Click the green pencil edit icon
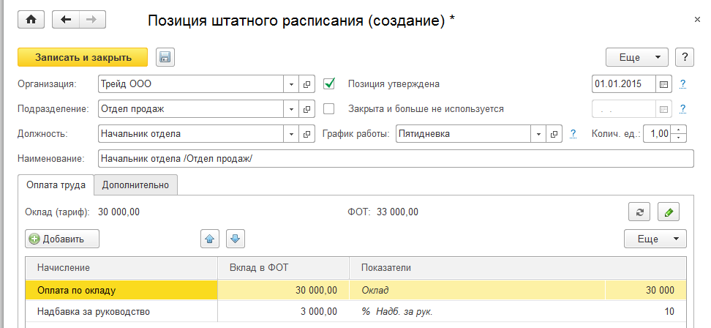 coord(669,212)
